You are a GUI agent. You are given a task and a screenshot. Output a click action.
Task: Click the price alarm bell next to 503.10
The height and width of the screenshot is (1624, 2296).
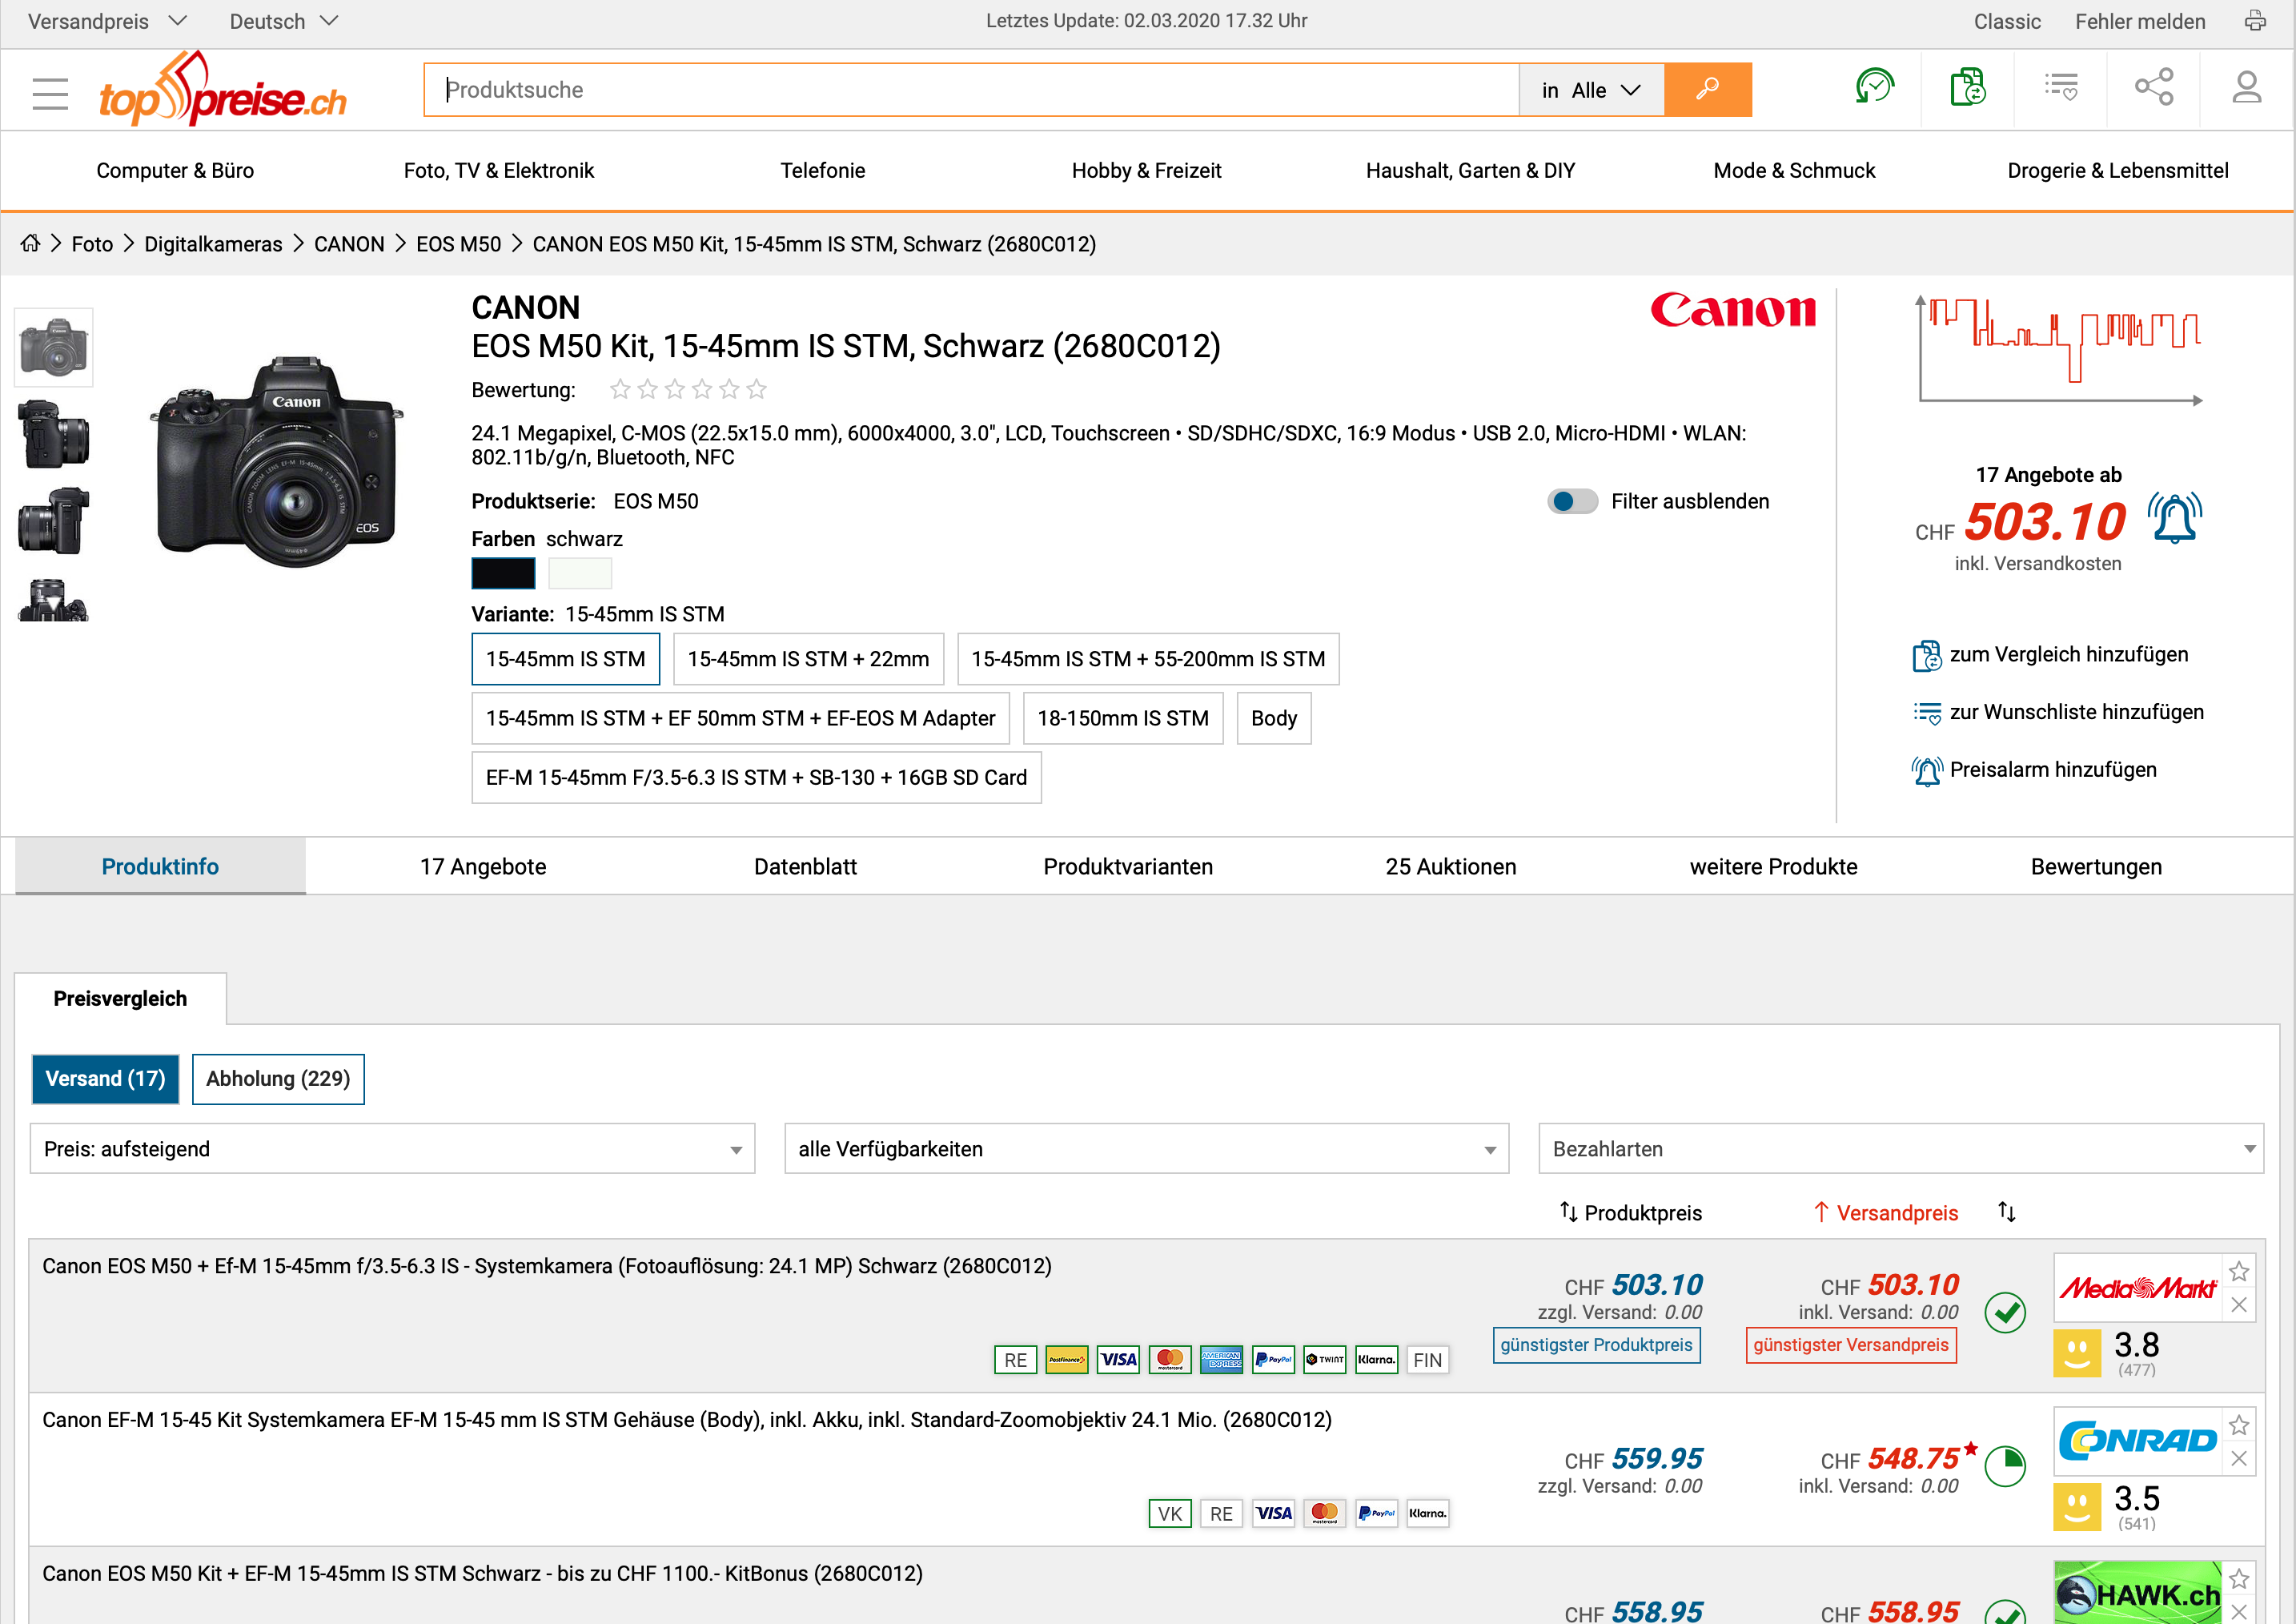(x=2175, y=519)
